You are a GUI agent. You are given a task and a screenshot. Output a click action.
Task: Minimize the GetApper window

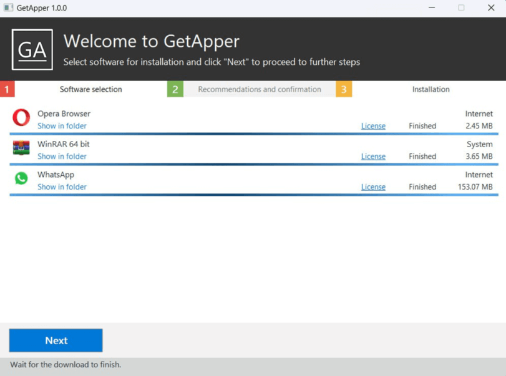[432, 7]
